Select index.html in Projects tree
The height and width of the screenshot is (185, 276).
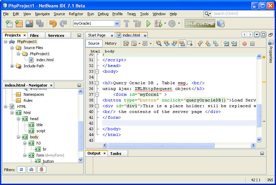(45, 60)
